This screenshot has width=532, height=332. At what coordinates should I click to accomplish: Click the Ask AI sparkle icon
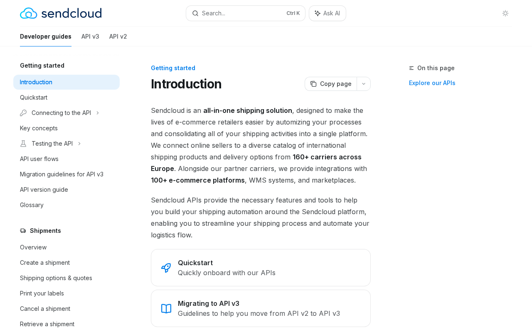318,13
